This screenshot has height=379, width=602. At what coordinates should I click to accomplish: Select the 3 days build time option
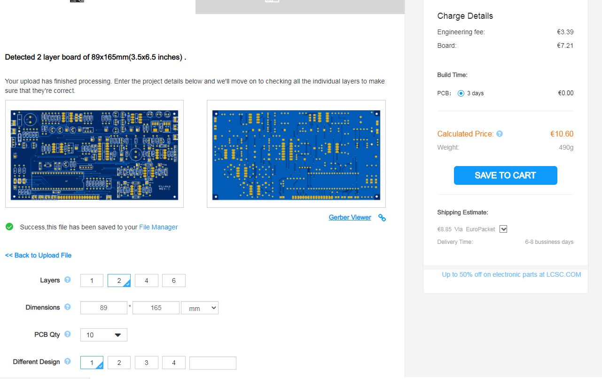pos(461,93)
